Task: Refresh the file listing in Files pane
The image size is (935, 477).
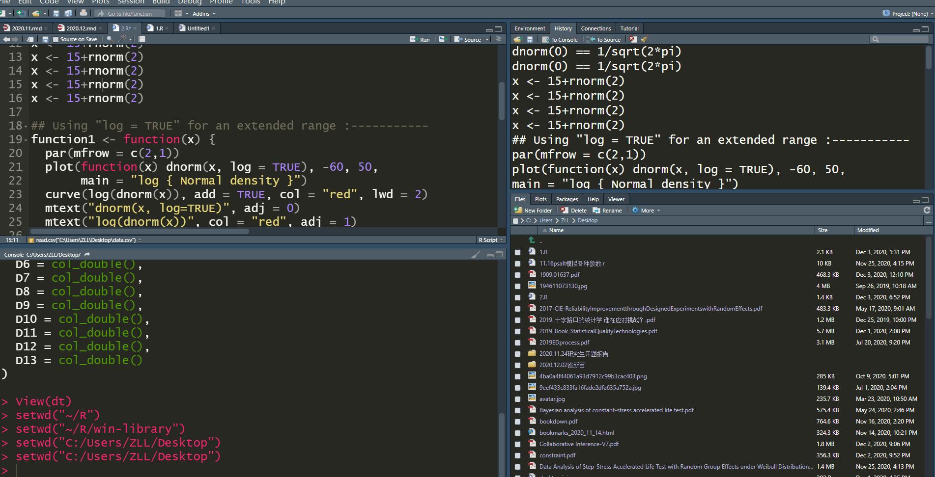Action: click(x=927, y=210)
